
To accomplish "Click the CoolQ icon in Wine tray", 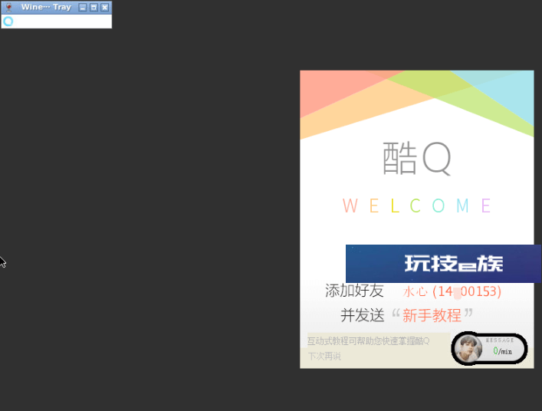I will pyautogui.click(x=8, y=21).
